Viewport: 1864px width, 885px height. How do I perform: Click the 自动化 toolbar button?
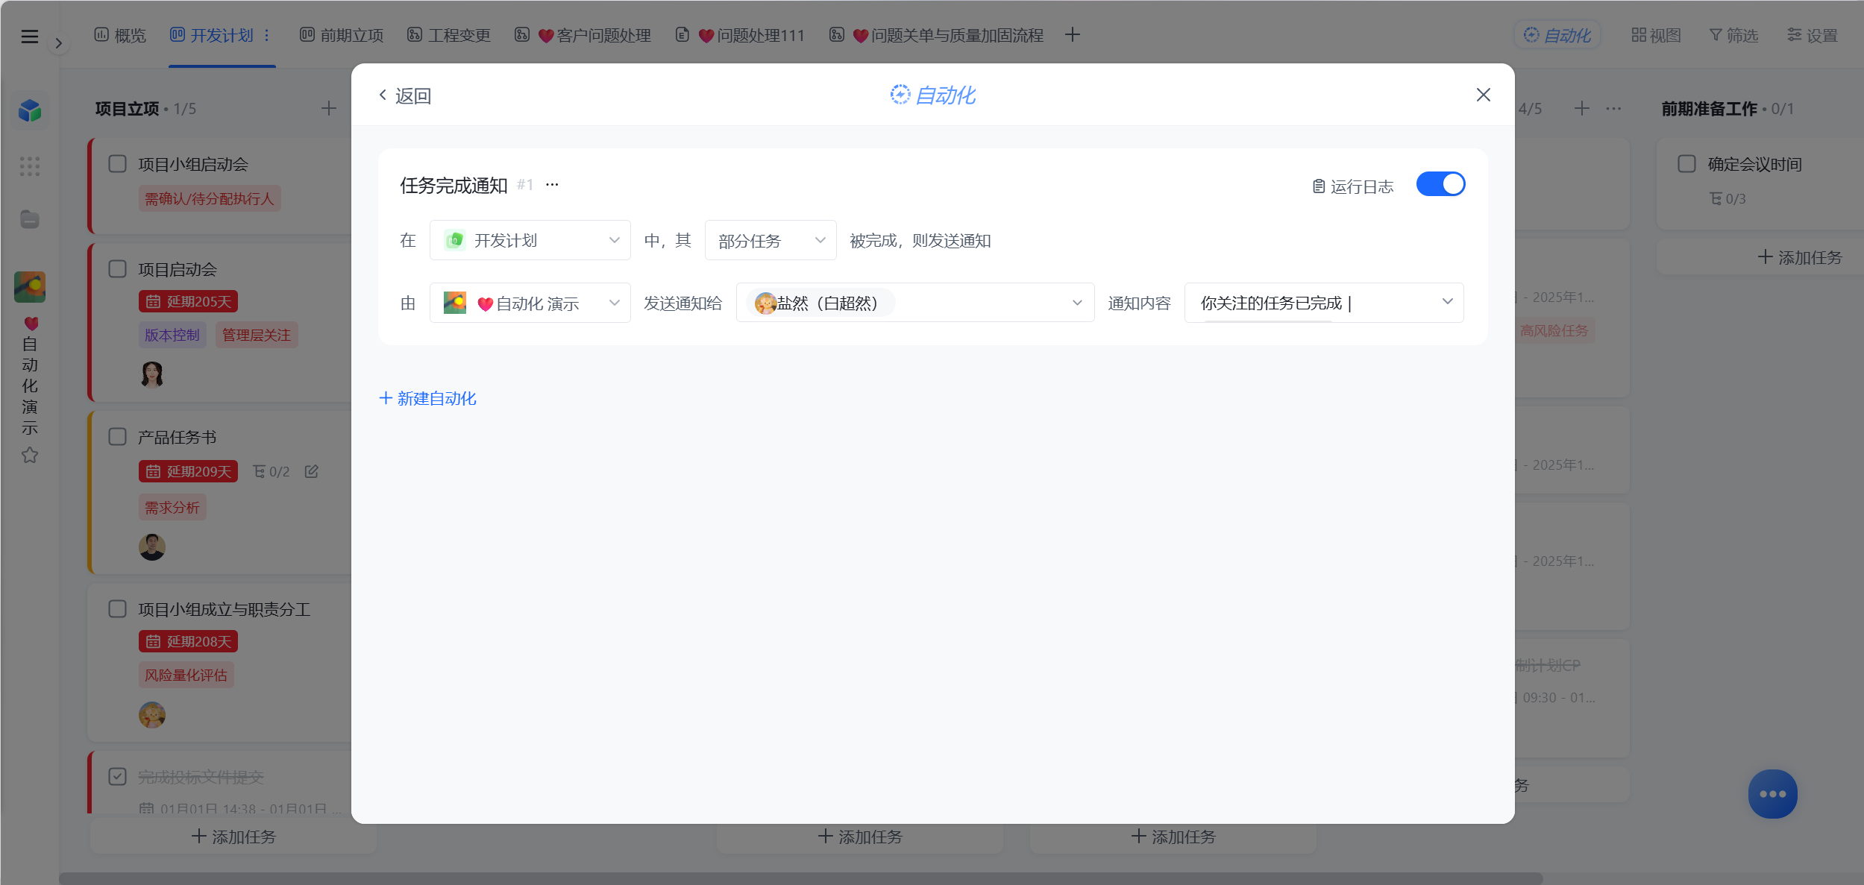pos(1557,35)
